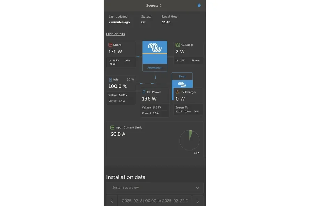The height and width of the screenshot is (206, 310).
Task: Toggle the favorite star for Seeress
Action: click(199, 6)
